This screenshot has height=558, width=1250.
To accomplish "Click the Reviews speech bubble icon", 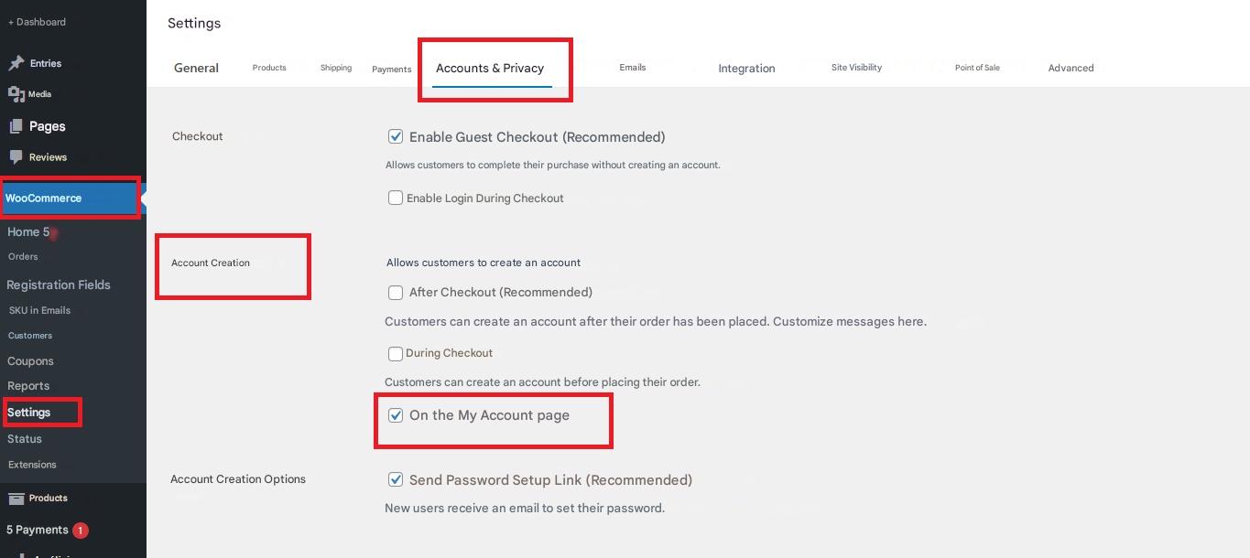I will [x=16, y=157].
